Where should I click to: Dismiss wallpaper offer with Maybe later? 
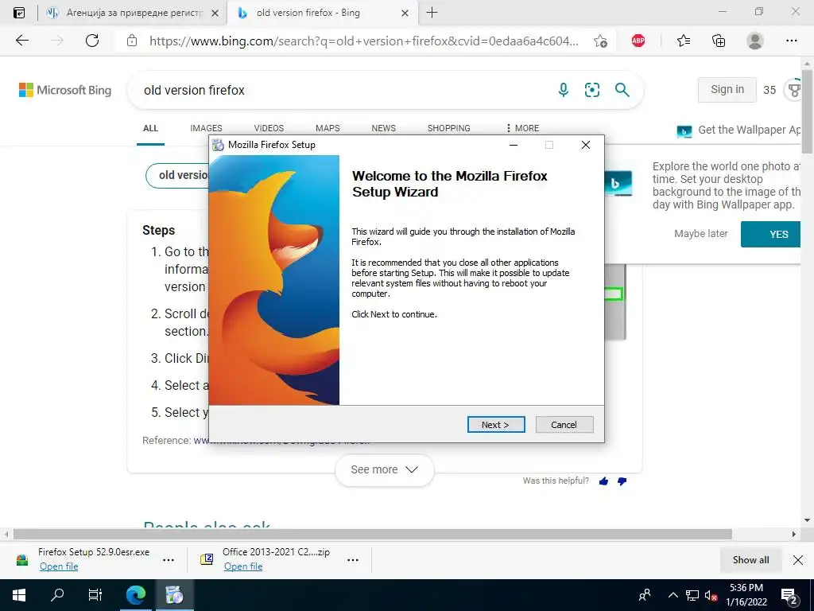701,234
